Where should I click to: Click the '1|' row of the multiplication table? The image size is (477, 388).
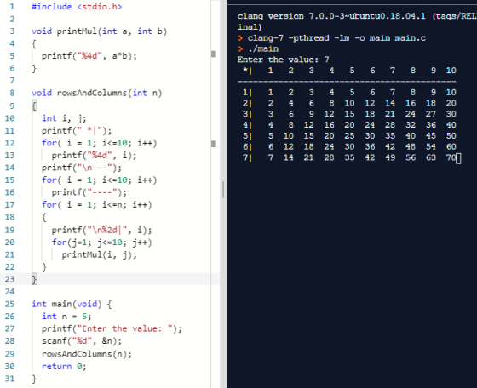point(349,93)
